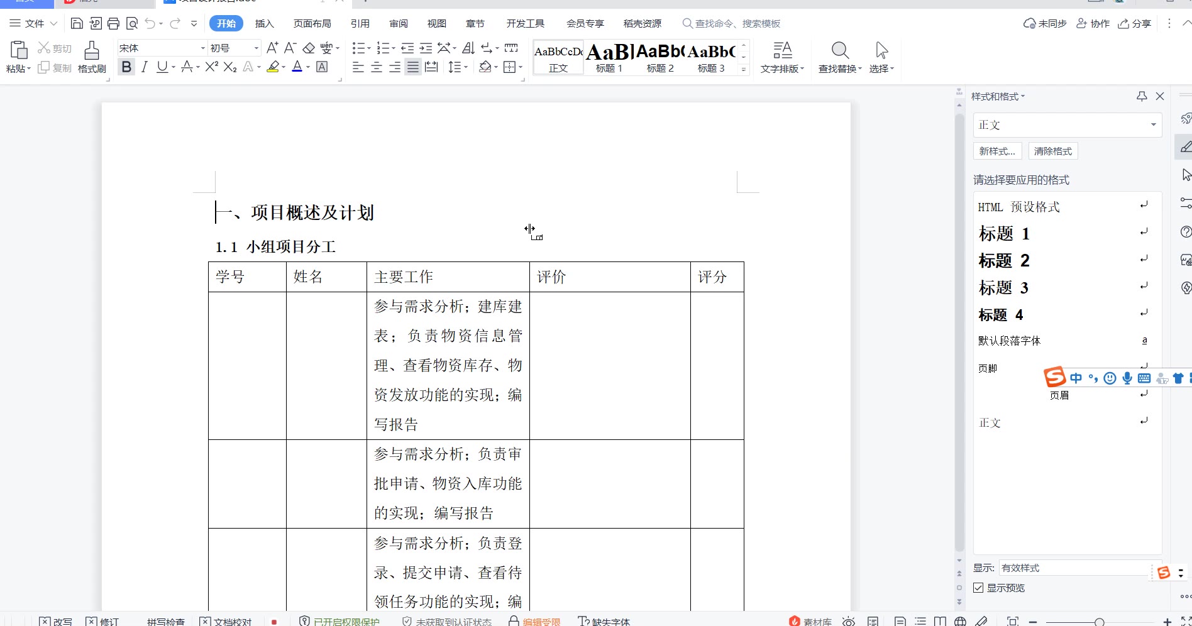Switch to the Insert ribbon tab

point(264,24)
